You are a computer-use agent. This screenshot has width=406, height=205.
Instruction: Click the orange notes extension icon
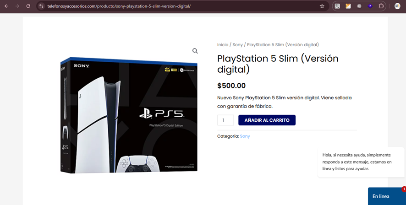(x=348, y=6)
